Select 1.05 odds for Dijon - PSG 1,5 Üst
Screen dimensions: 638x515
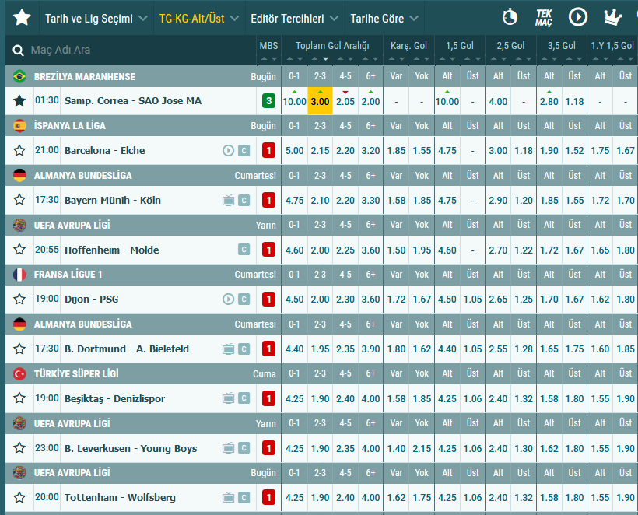[x=472, y=300]
